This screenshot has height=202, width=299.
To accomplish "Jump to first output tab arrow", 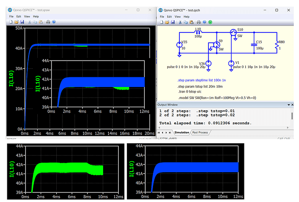I will [159, 132].
